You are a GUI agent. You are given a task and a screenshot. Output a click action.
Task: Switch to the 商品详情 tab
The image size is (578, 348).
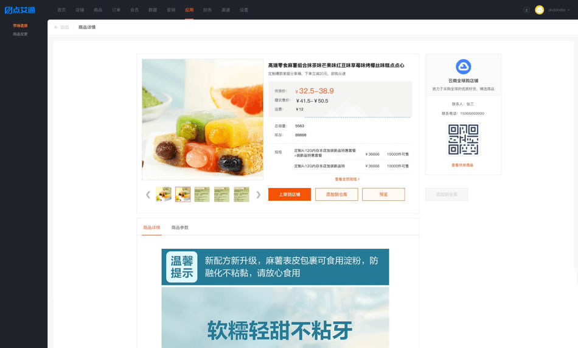[152, 228]
